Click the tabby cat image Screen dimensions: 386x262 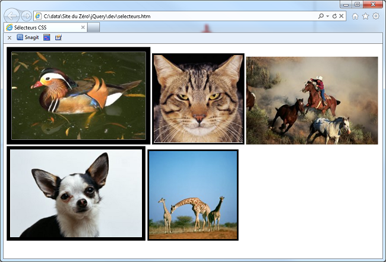(x=198, y=99)
